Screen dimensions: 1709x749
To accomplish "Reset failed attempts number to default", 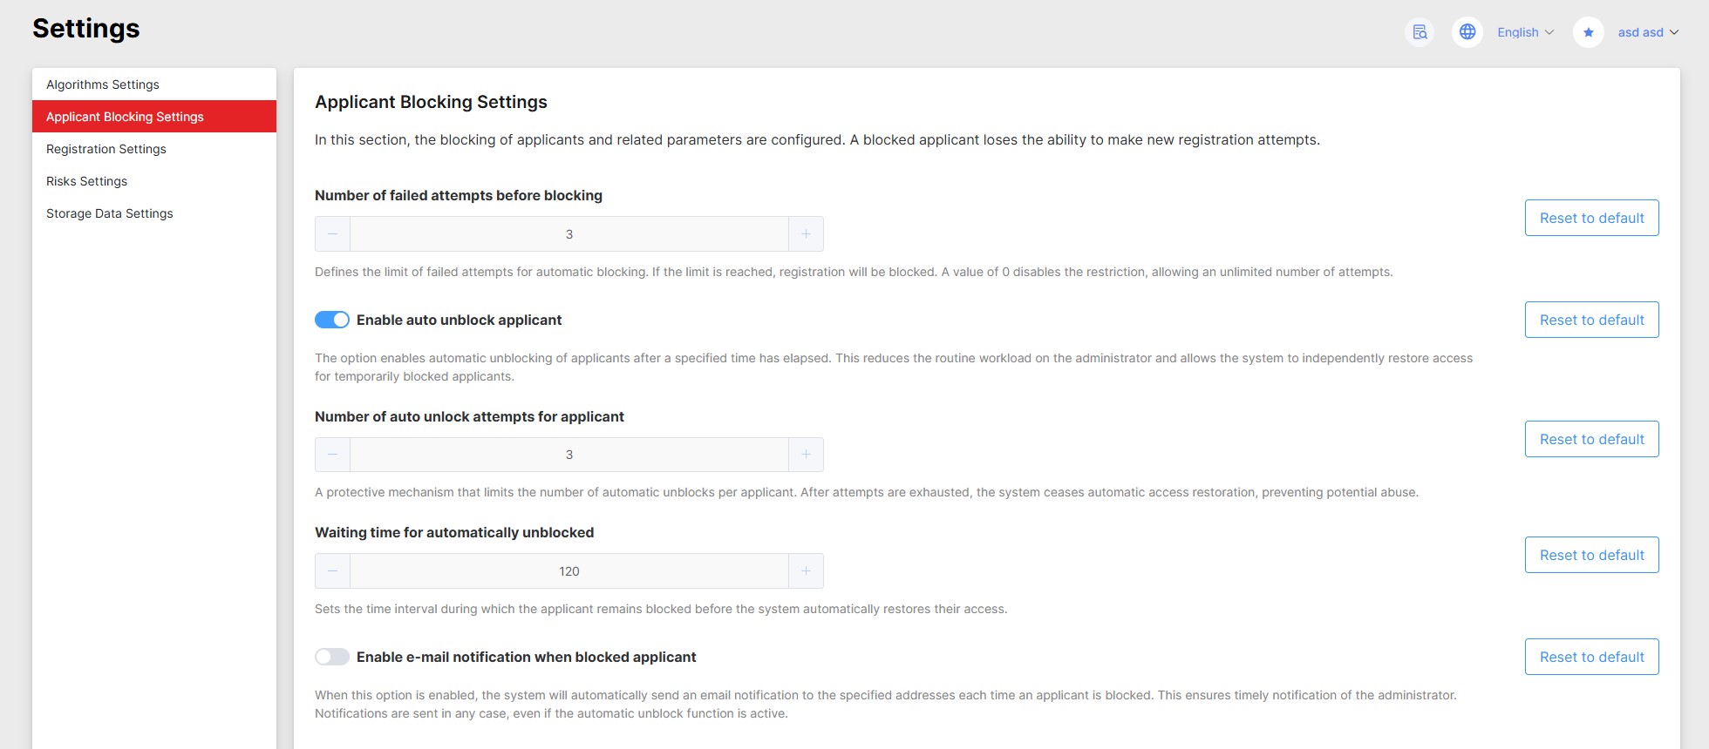I will [1591, 218].
